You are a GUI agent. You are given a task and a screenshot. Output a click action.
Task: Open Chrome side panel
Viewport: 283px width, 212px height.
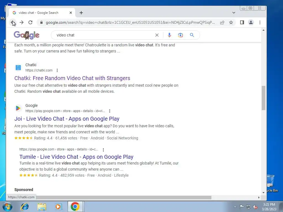pyautogui.click(x=242, y=22)
